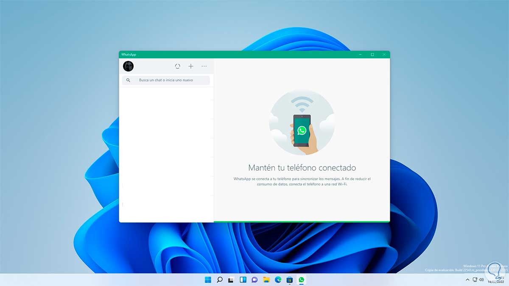Open the three-dot options menu
The image size is (509, 286).
(204, 66)
